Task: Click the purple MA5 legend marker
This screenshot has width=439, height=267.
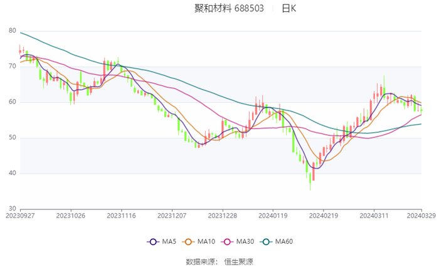Action: click(x=152, y=242)
